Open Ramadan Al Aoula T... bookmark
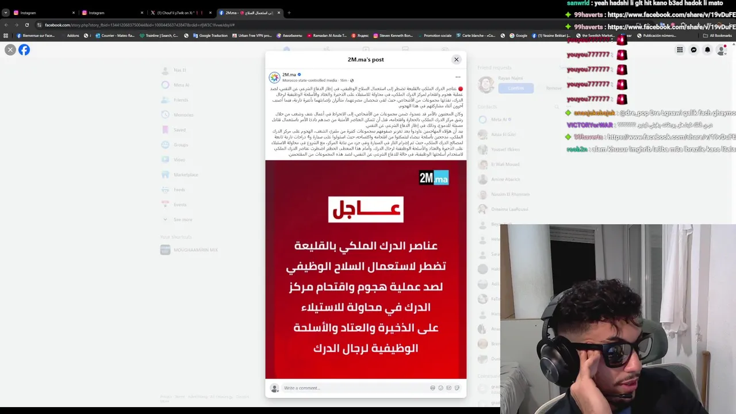The width and height of the screenshot is (736, 414). click(x=327, y=36)
